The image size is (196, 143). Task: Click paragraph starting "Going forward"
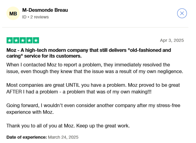point(93,109)
